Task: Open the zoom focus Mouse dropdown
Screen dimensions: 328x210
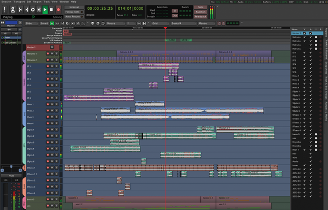Action: (116, 23)
